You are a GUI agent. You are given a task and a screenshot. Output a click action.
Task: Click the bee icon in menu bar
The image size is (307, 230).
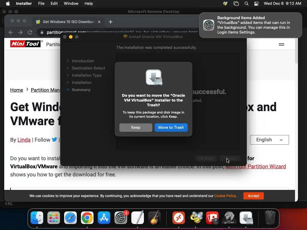[x=225, y=4]
